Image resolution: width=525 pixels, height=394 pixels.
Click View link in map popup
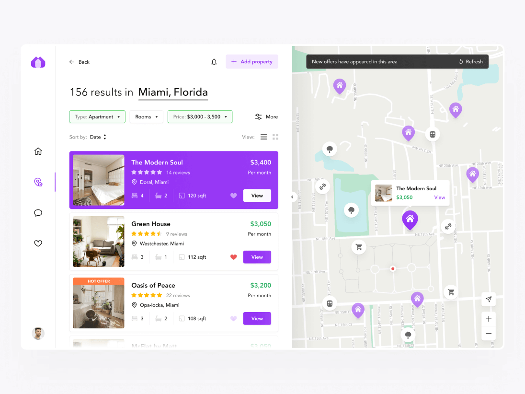point(440,197)
